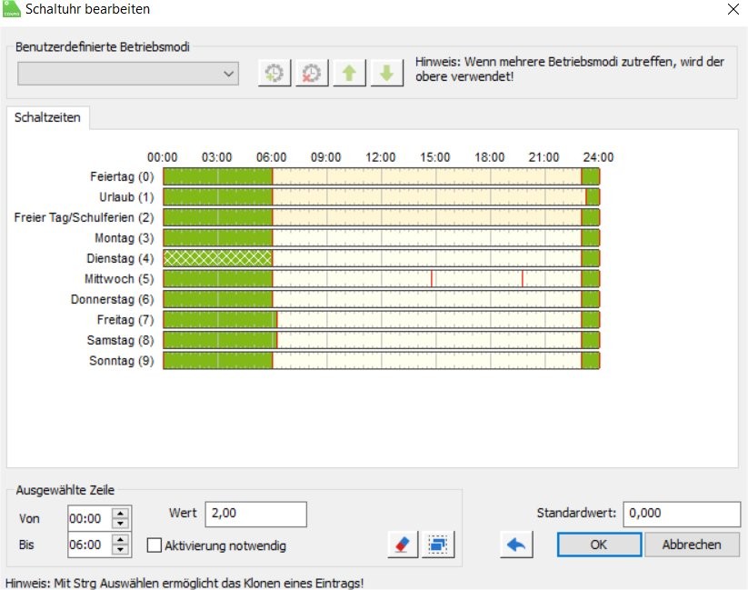Click the Samstag (8) row label
The image size is (748, 590).
pyautogui.click(x=120, y=340)
